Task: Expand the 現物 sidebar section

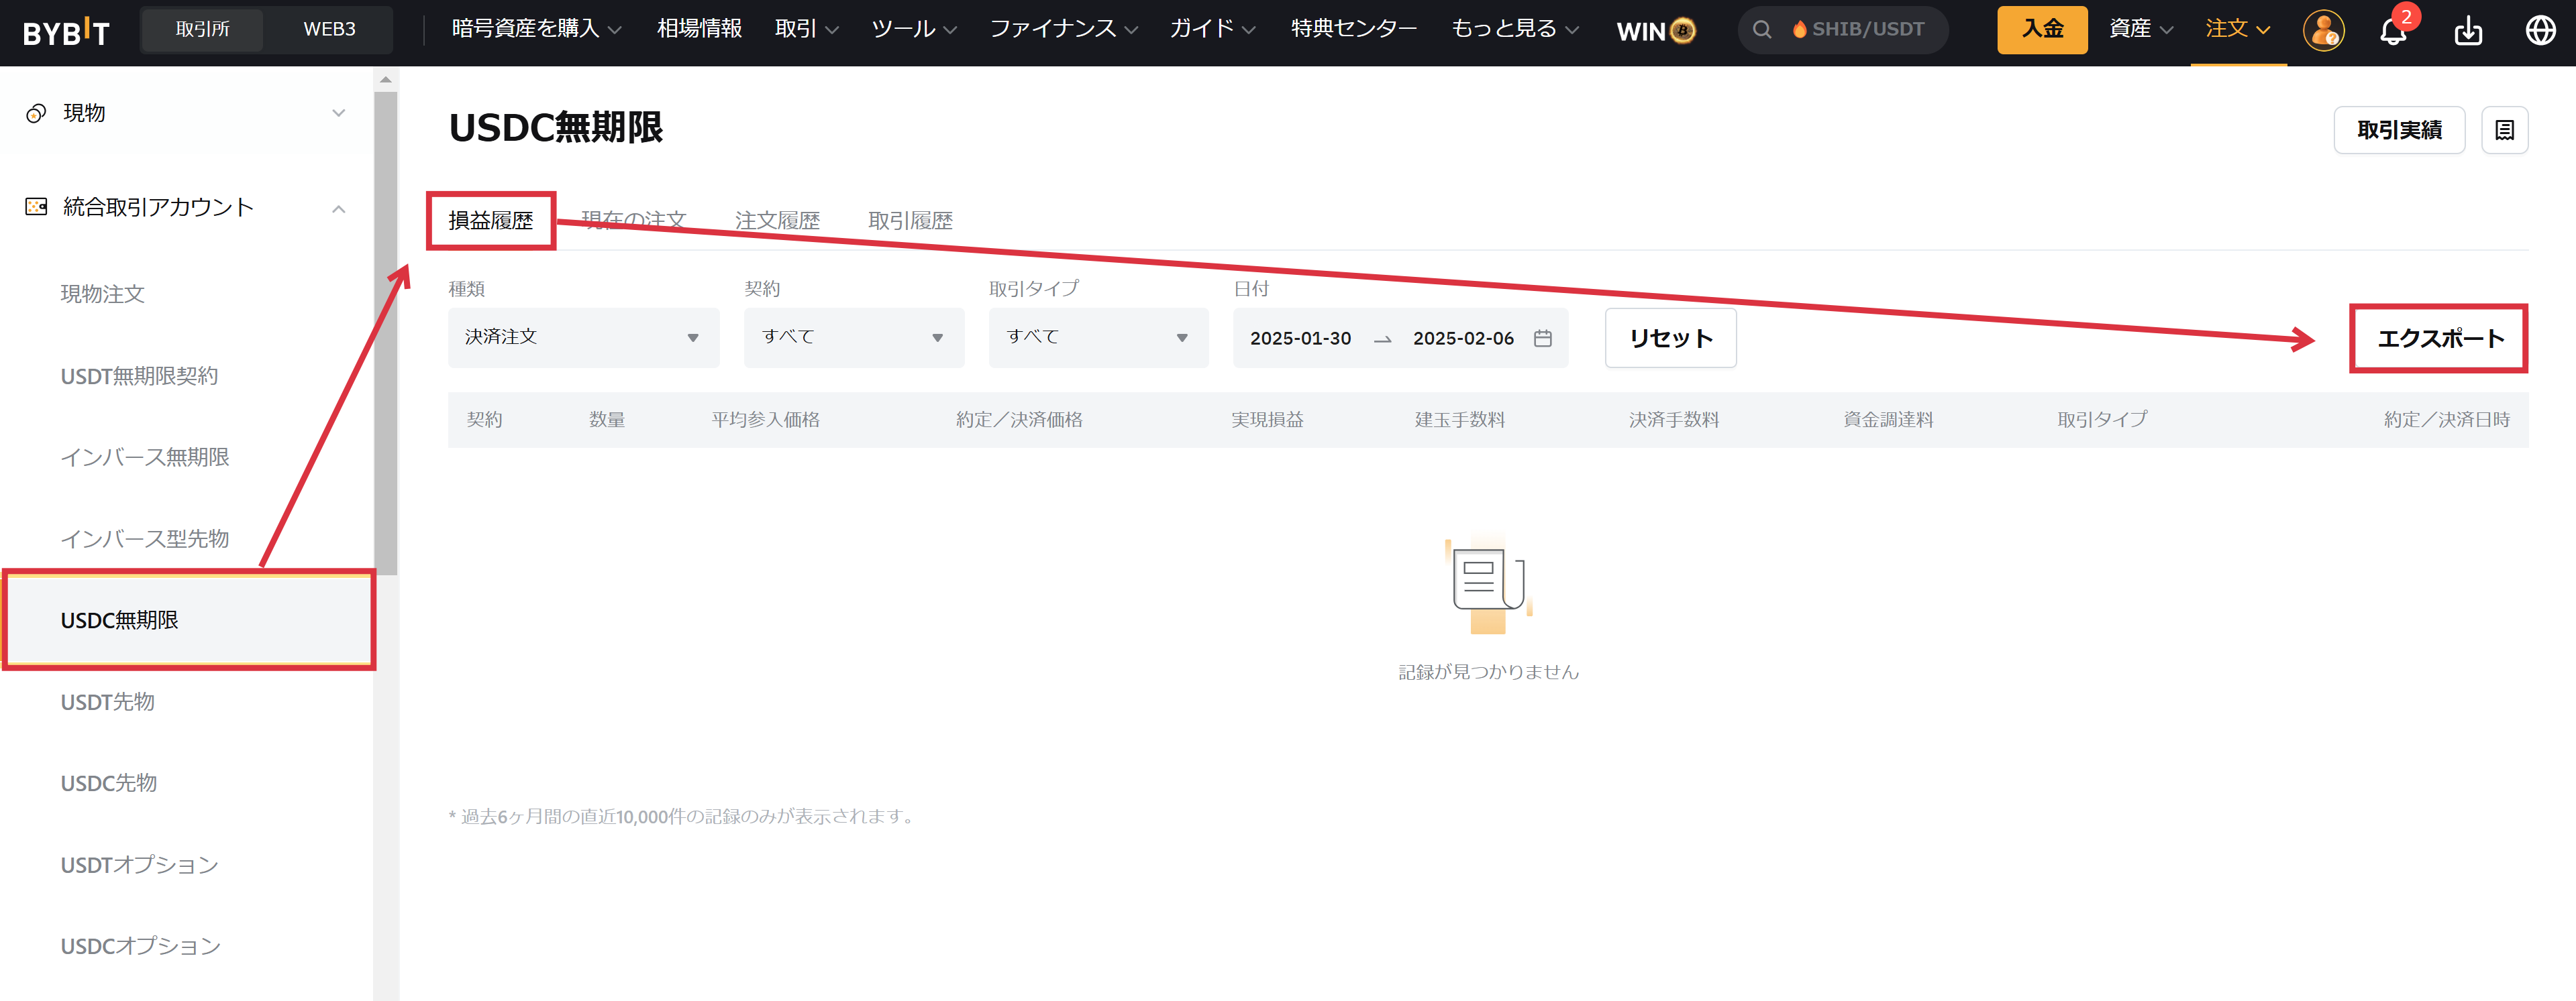Action: point(339,113)
